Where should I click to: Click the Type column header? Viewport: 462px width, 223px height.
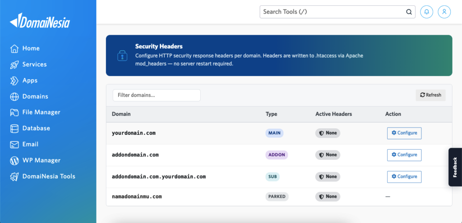(271, 114)
